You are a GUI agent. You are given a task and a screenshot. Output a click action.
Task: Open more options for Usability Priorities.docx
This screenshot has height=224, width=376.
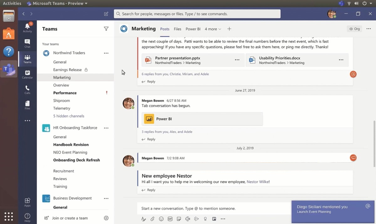(341, 60)
